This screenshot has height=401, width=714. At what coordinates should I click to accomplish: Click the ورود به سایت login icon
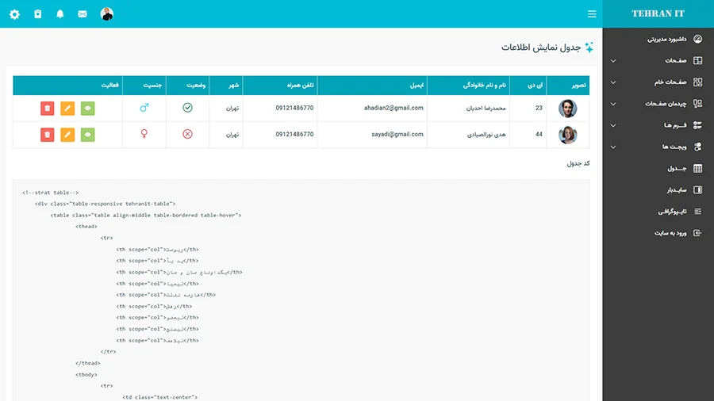[x=697, y=233]
